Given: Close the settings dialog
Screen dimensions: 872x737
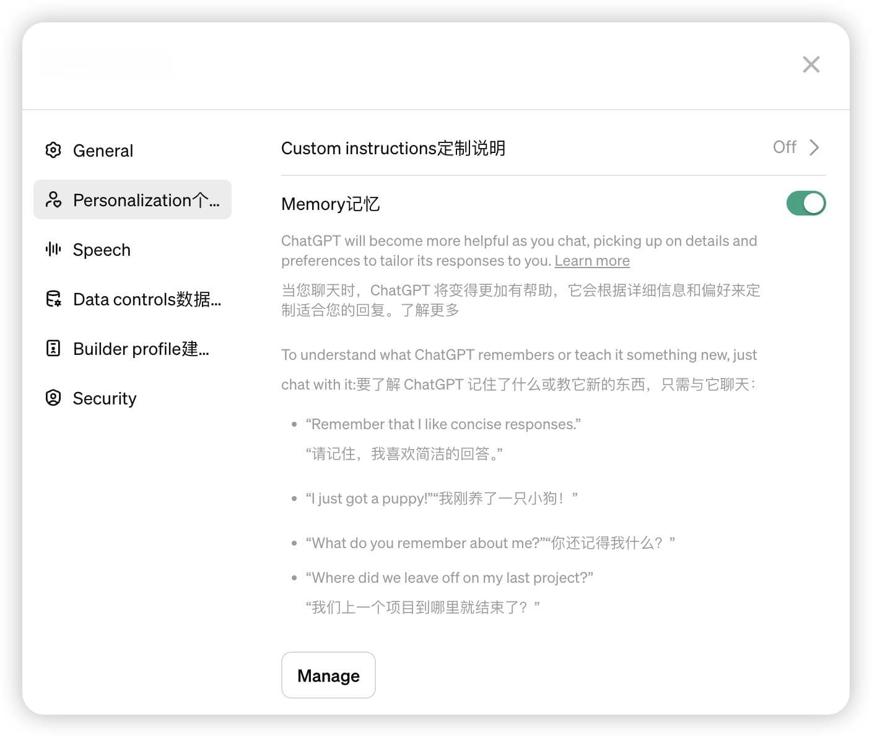Looking at the screenshot, I should (811, 64).
